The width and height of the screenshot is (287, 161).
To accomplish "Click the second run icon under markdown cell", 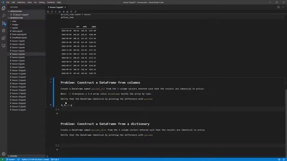I will tap(65, 106).
